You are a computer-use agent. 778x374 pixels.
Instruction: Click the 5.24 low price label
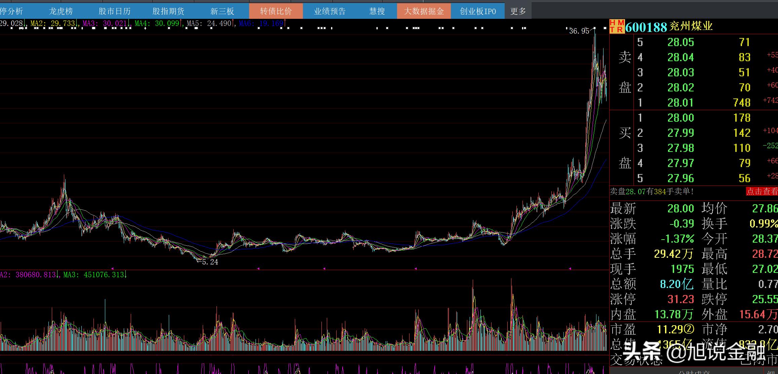[x=210, y=262]
